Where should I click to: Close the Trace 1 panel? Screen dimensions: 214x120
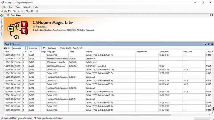(212, 44)
